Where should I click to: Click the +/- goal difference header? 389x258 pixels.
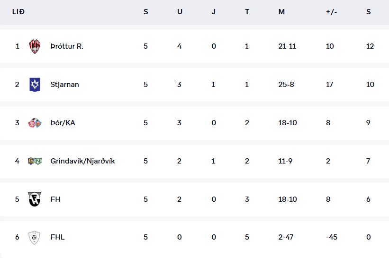click(330, 12)
